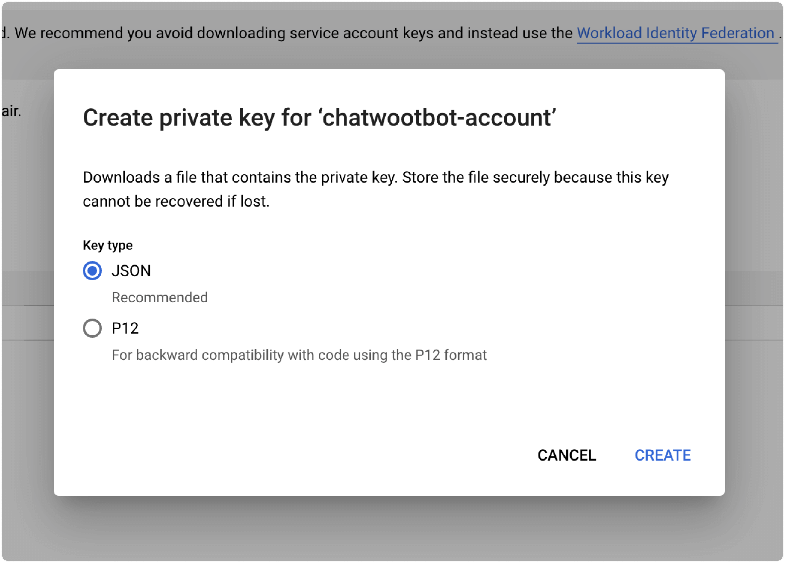Click the 'cannot be recovered if lost' line

tap(176, 202)
